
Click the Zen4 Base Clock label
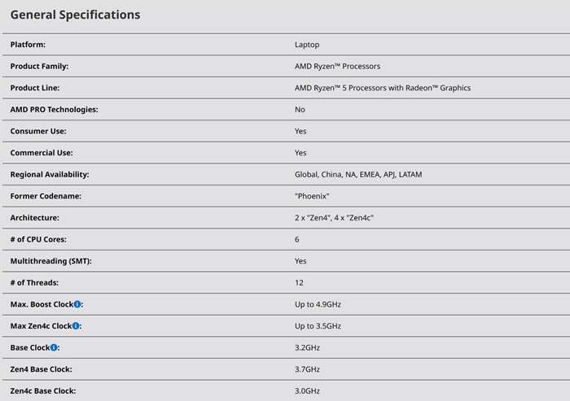[42, 369]
